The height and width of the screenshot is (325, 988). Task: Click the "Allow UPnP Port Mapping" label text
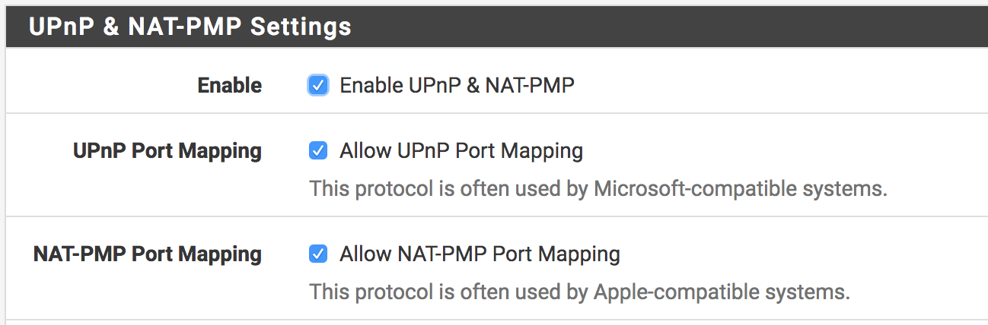coord(461,151)
